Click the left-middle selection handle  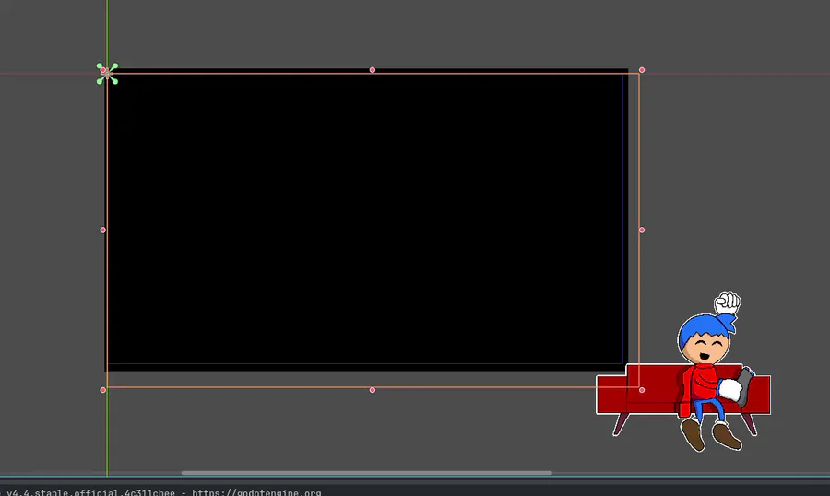click(103, 230)
